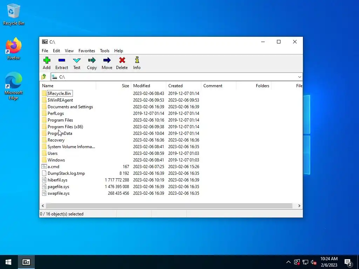Click the muted speaker tray icon

click(x=314, y=262)
